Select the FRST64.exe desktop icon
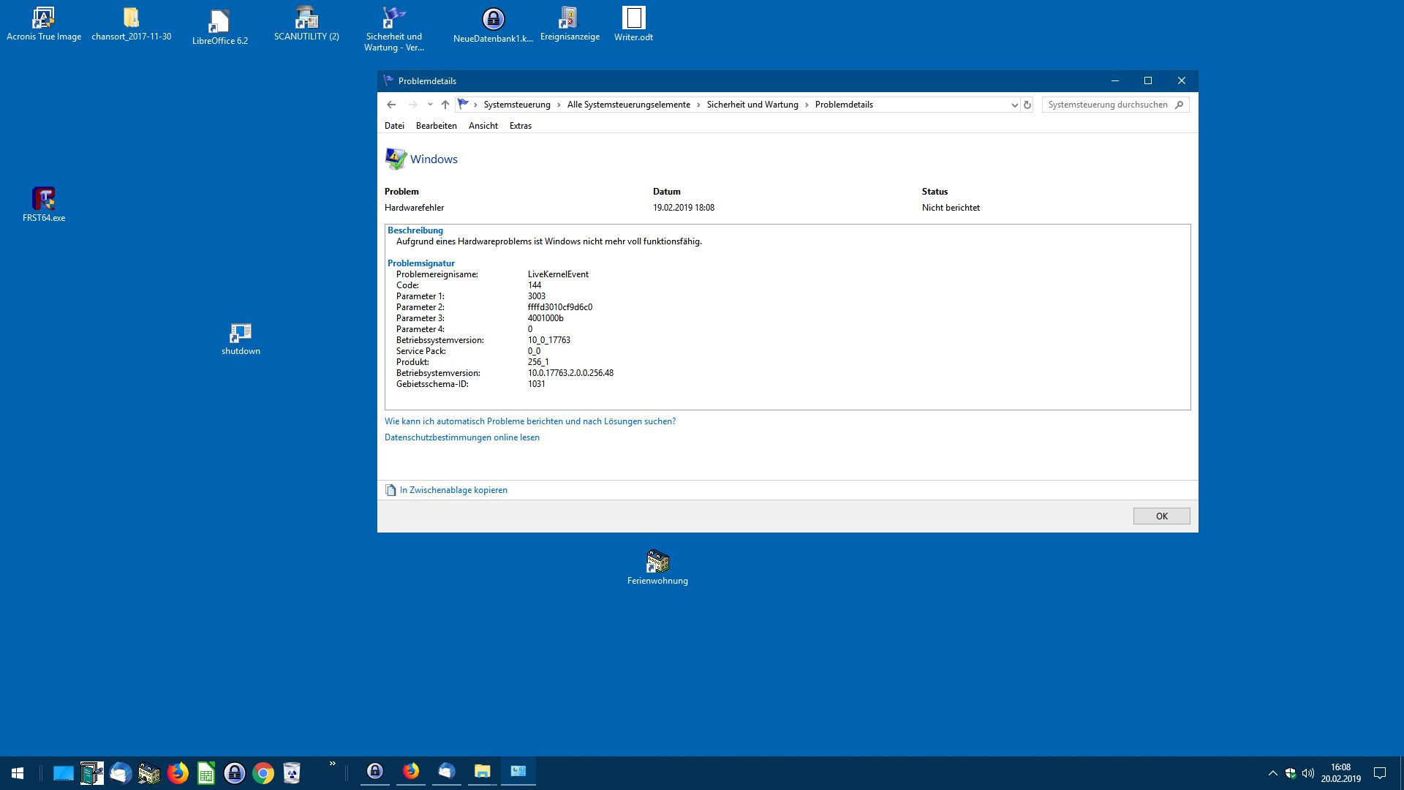The width and height of the screenshot is (1404, 790). click(x=44, y=205)
